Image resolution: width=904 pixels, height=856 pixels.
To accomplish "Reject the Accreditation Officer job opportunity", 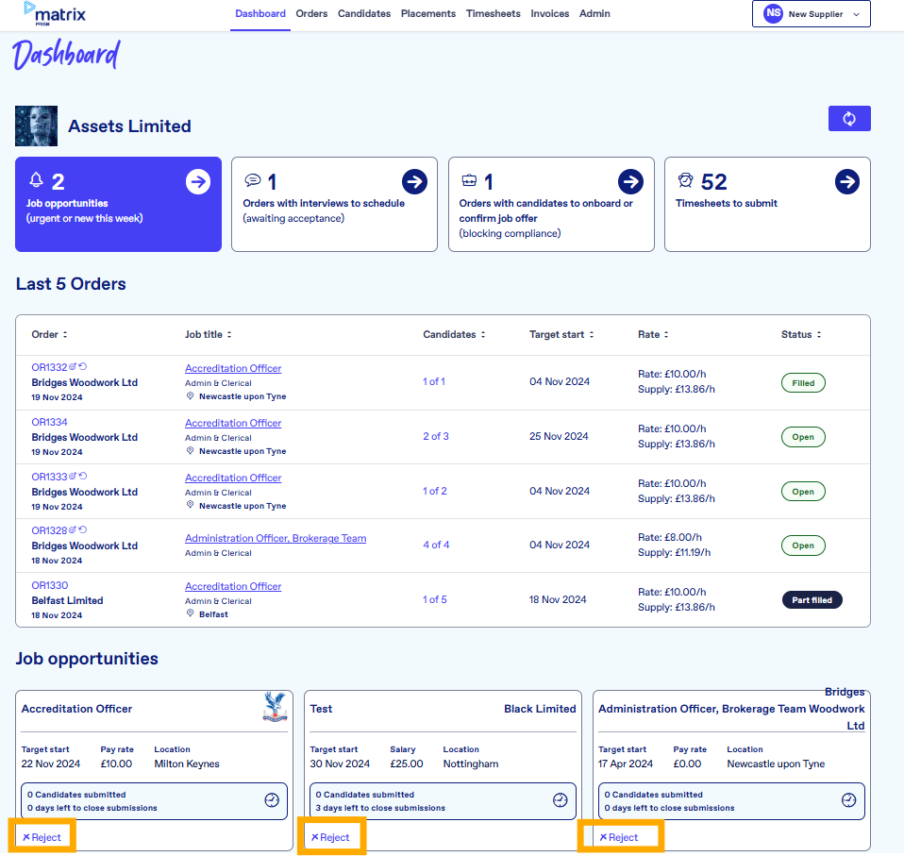I will 42,837.
